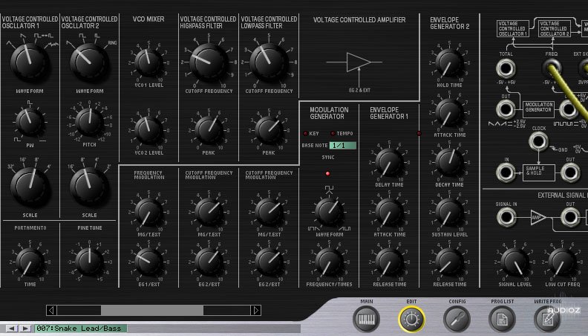This screenshot has height=336, width=588.
Task: Click Modulation Generator square wave output jack
Action: click(569, 109)
